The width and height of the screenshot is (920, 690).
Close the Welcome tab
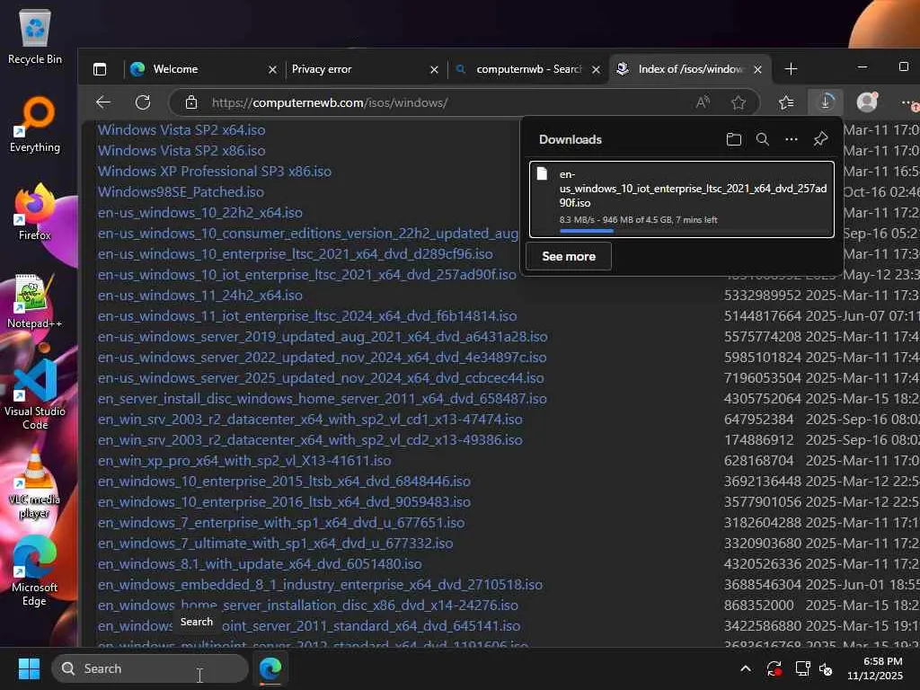[272, 70]
